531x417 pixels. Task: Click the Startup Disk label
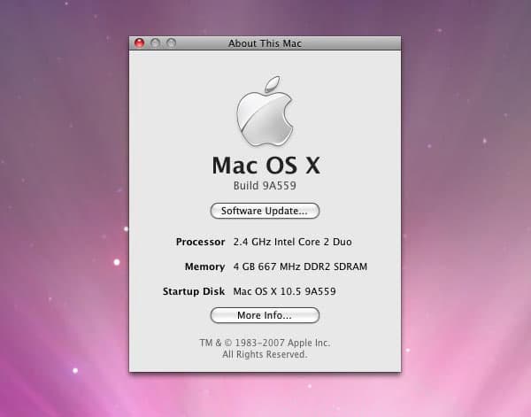[x=194, y=291]
